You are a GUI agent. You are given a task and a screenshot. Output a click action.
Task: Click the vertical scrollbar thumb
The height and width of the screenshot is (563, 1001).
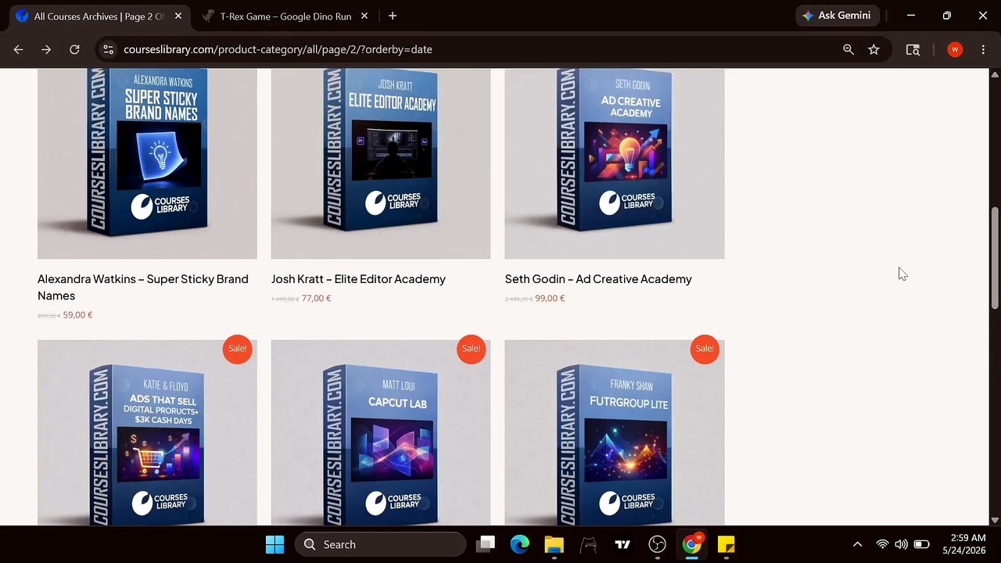tap(995, 258)
